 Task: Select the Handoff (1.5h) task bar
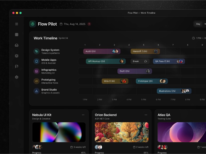click(x=145, y=51)
